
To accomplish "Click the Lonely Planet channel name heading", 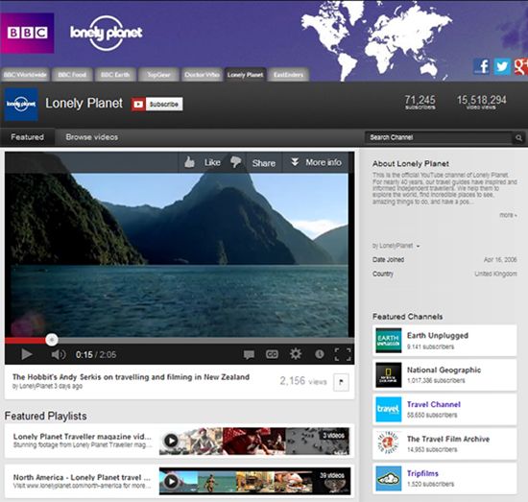I will (84, 103).
